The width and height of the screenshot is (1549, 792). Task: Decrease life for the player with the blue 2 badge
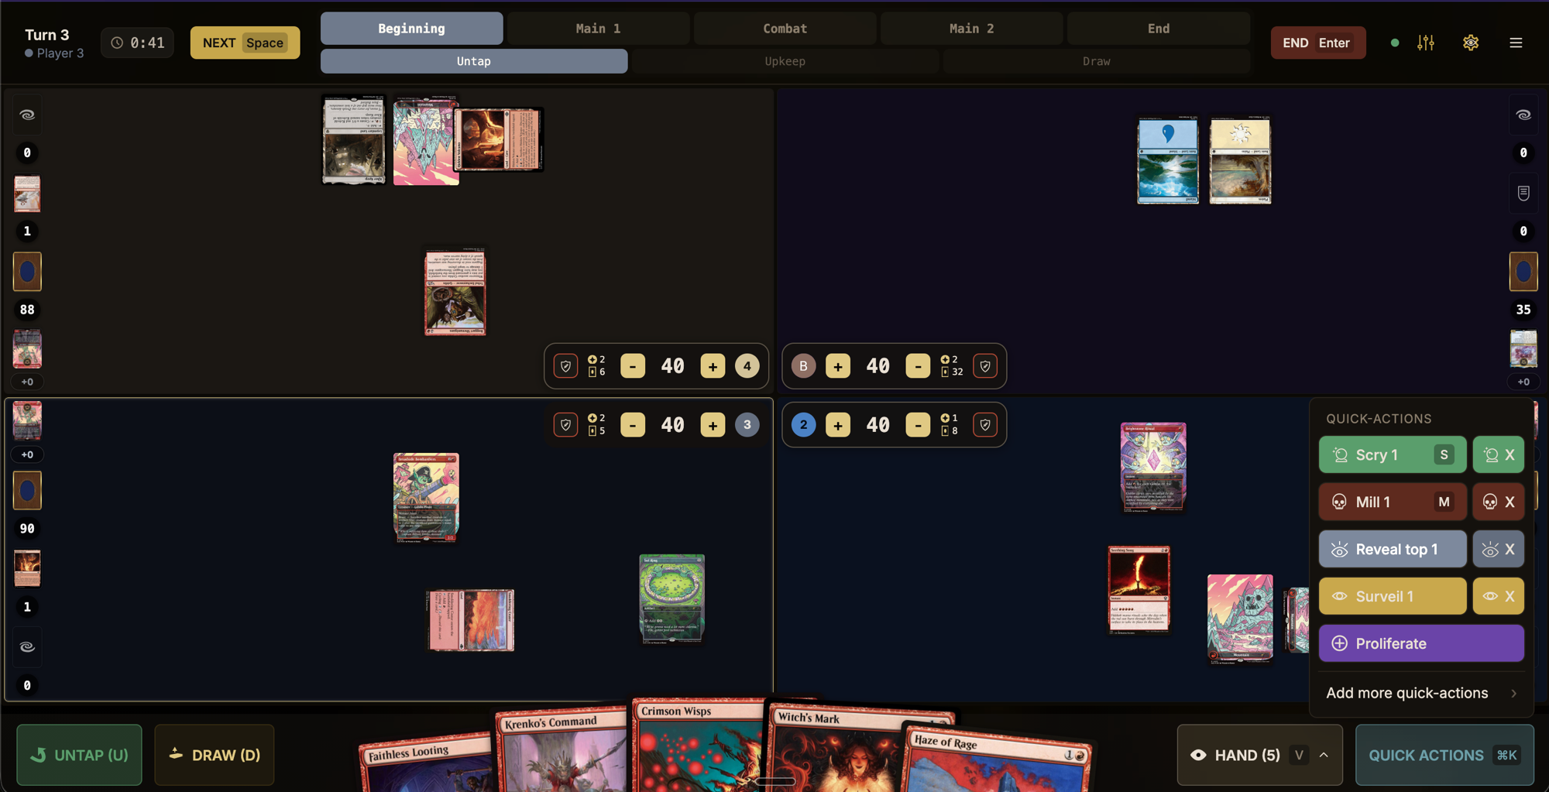(x=918, y=425)
